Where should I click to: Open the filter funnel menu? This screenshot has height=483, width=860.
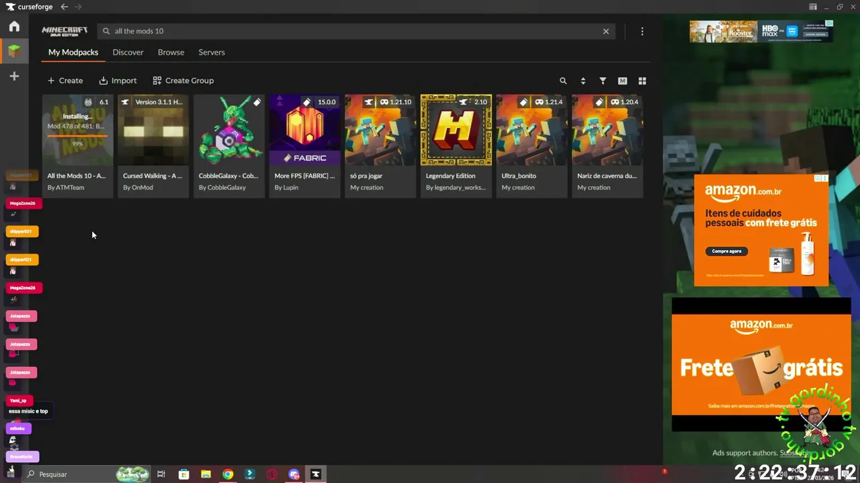coord(603,80)
